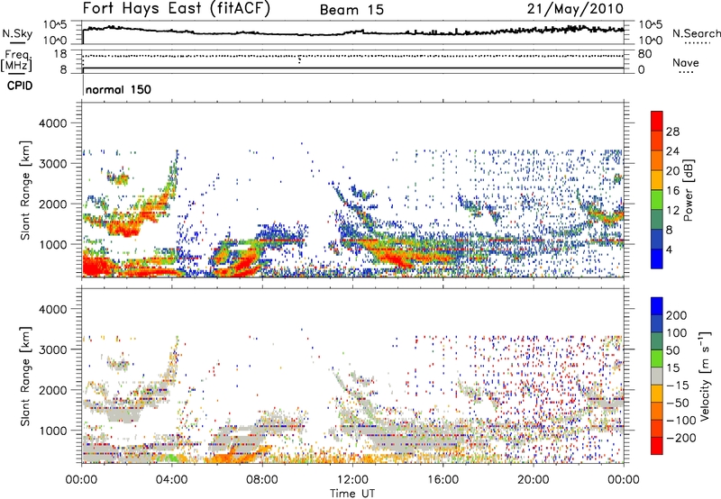Pick the green 15–50 velocity swatch
This screenshot has height=499, width=721.
657,358
